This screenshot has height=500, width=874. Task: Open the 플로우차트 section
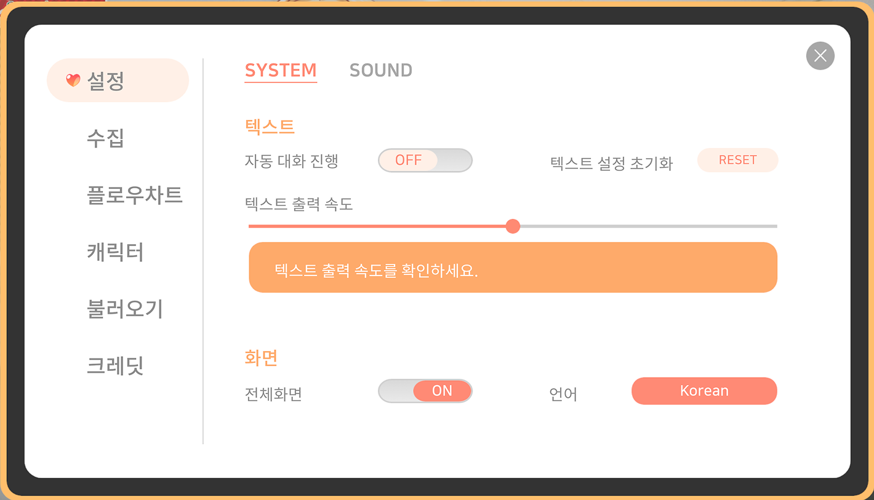point(135,195)
